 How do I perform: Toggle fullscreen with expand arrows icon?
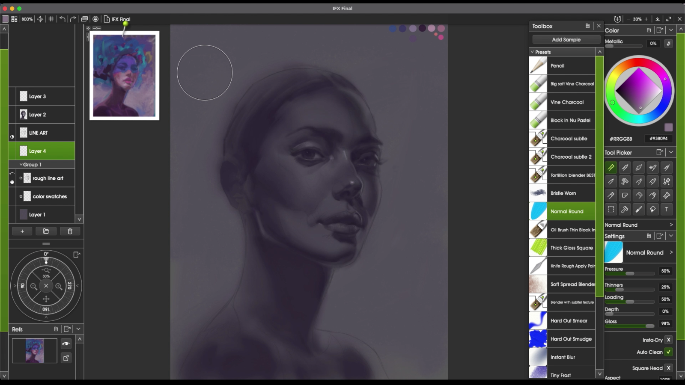pos(668,19)
